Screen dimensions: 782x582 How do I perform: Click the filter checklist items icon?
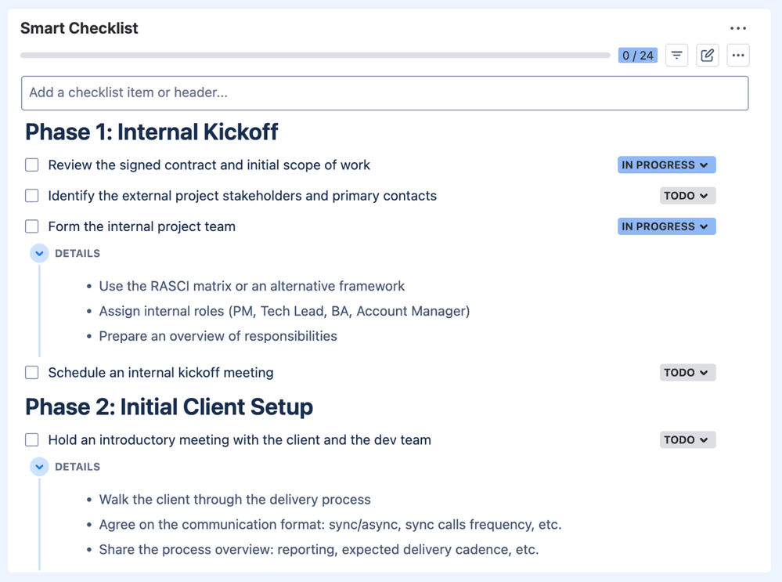pos(677,55)
